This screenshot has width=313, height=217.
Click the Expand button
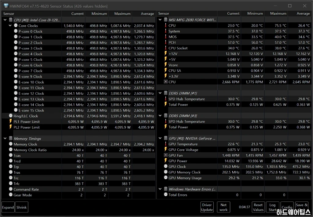pos(8,207)
